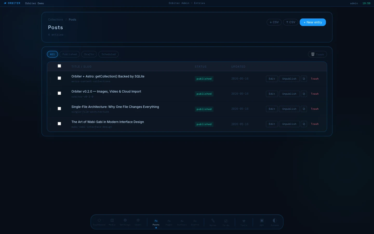Check the Orbiter v0.2.0 post row
Viewport: 374px width, 234px height.
click(x=59, y=93)
